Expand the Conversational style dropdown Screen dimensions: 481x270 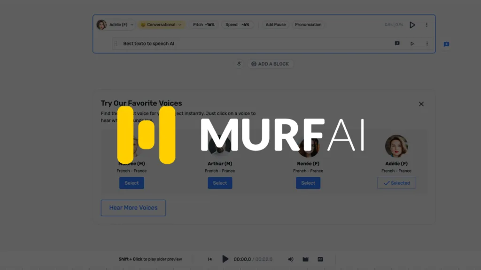[x=161, y=25]
